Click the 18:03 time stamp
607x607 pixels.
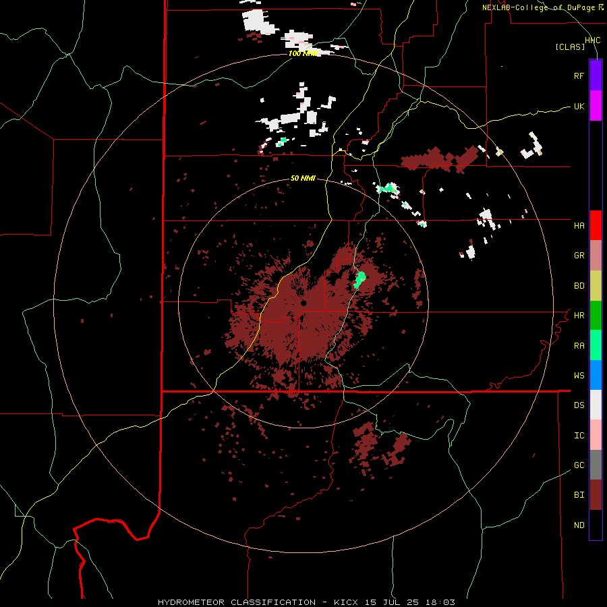pos(442,602)
